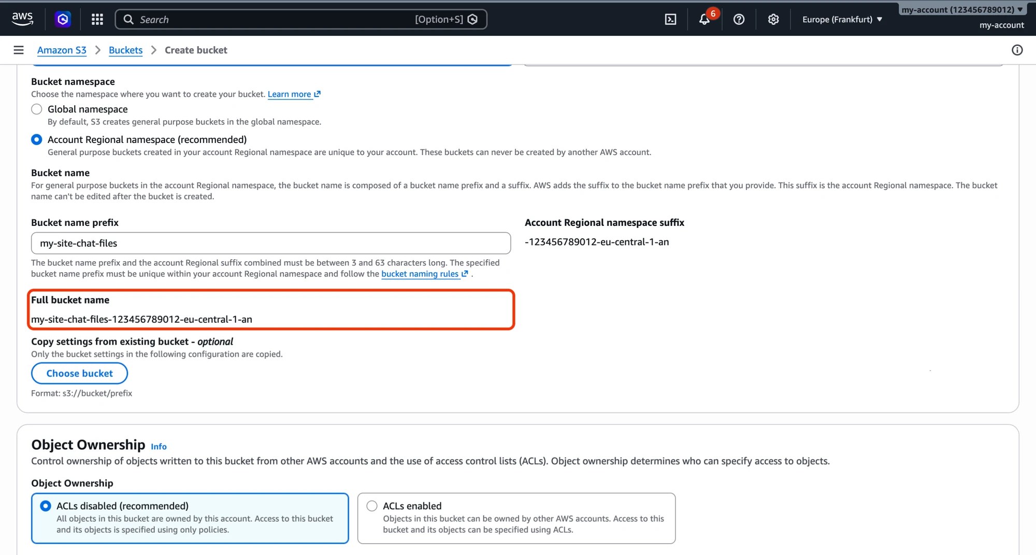Select the Global namespace radio button
The width and height of the screenshot is (1036, 555).
(36, 109)
